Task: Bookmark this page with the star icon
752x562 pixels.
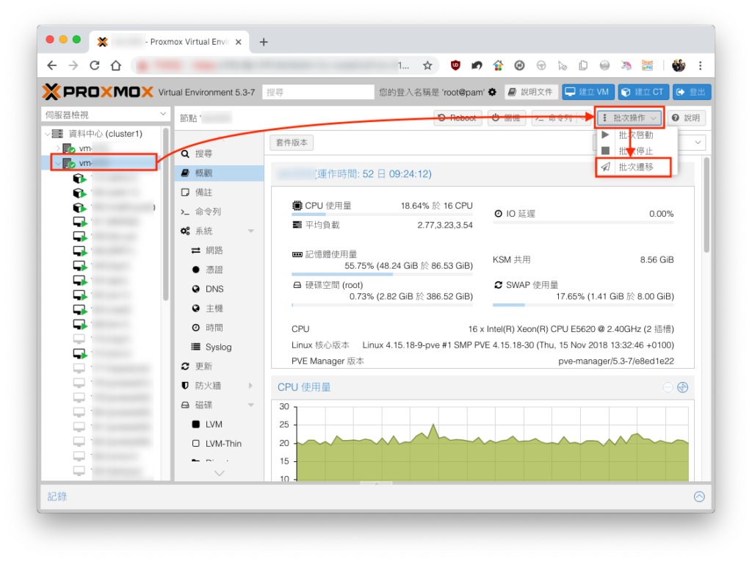Action: 427,65
